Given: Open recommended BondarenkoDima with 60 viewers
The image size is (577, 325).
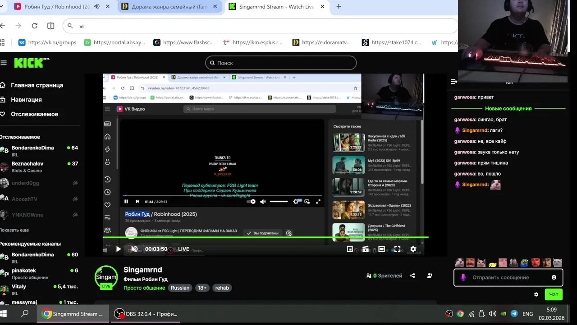Looking at the screenshot, I should tap(40, 258).
